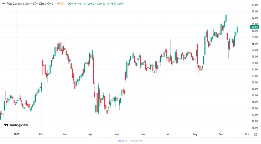Click the 2025 time axis label

tap(17, 134)
